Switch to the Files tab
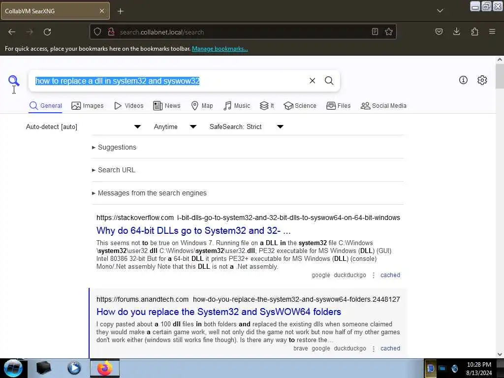Screen dimensions: 504x378 [x=338, y=106]
